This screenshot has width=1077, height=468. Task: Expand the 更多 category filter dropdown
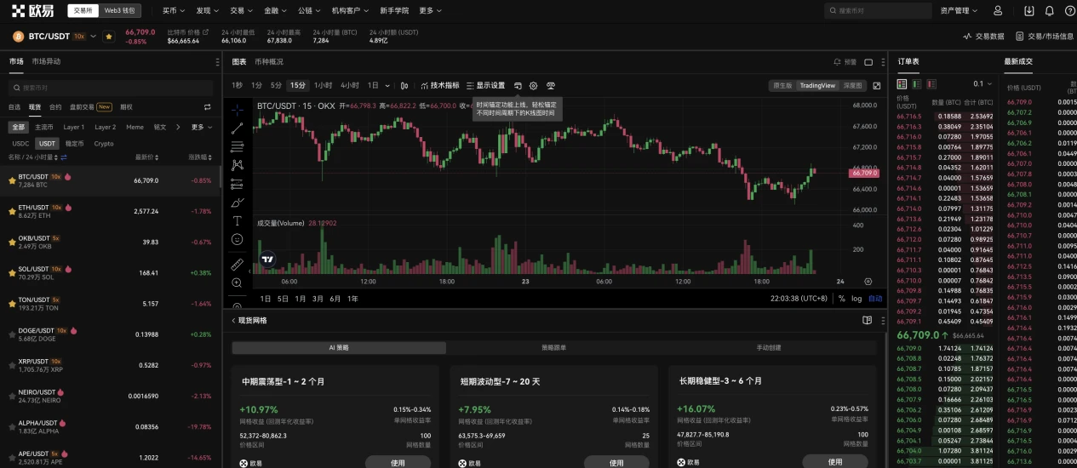[x=201, y=128]
